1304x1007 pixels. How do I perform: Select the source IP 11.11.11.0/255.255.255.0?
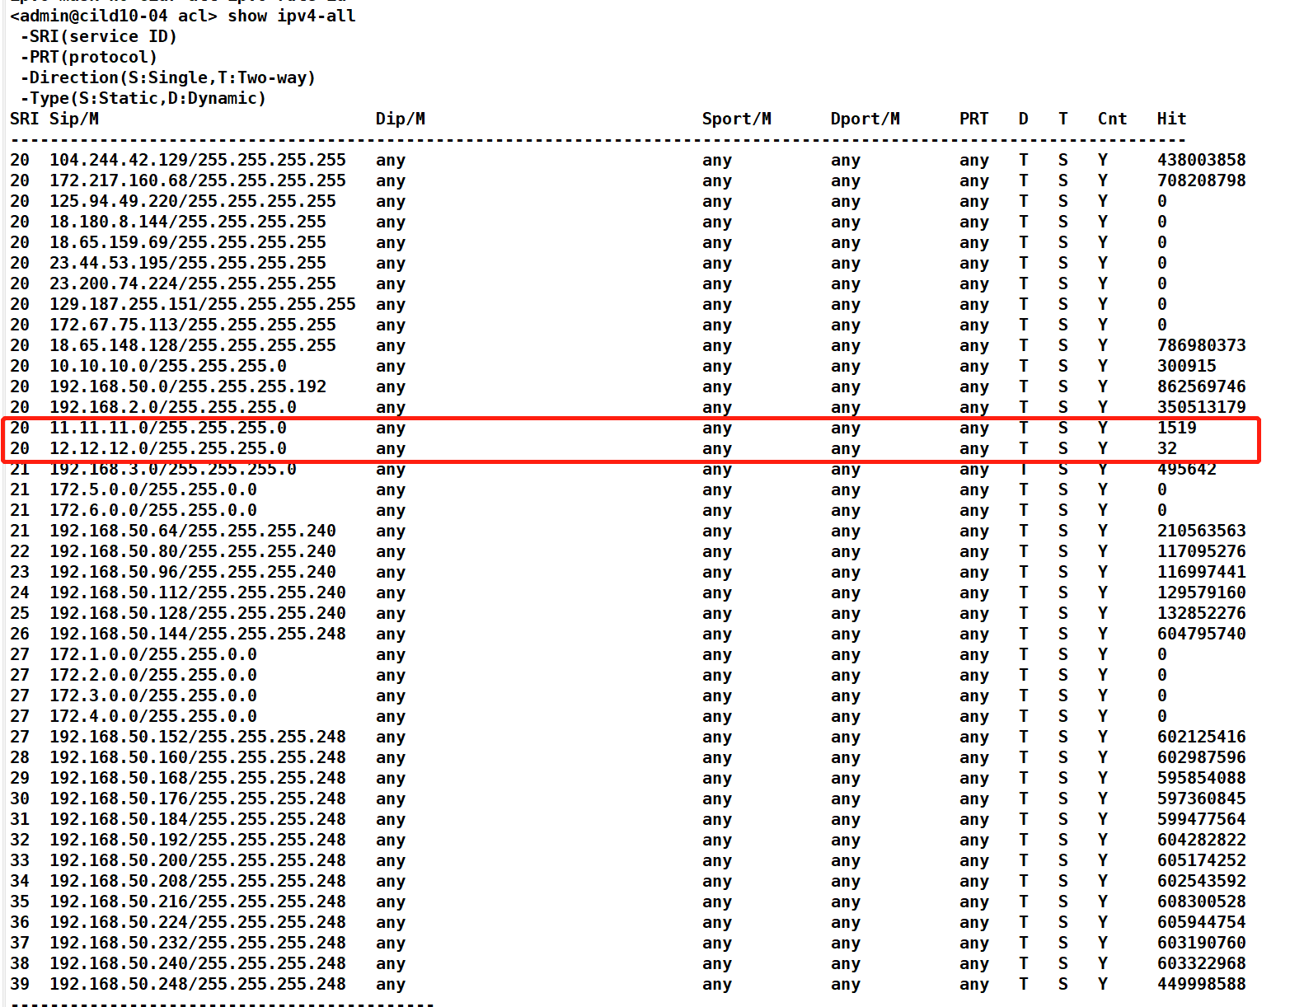pyautogui.click(x=168, y=428)
